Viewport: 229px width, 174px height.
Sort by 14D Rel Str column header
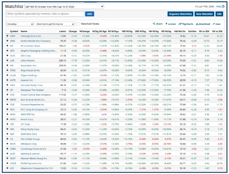pos(180,31)
